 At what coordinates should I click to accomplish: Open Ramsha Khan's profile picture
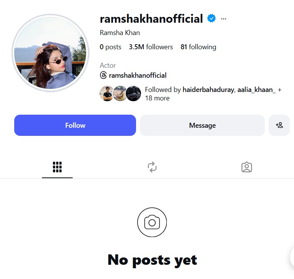(50, 53)
